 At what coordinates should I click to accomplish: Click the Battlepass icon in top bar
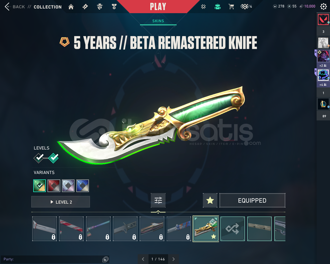pyautogui.click(x=85, y=7)
